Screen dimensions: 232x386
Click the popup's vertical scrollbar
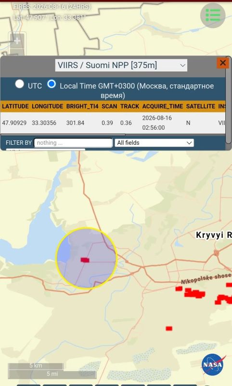tap(228, 101)
